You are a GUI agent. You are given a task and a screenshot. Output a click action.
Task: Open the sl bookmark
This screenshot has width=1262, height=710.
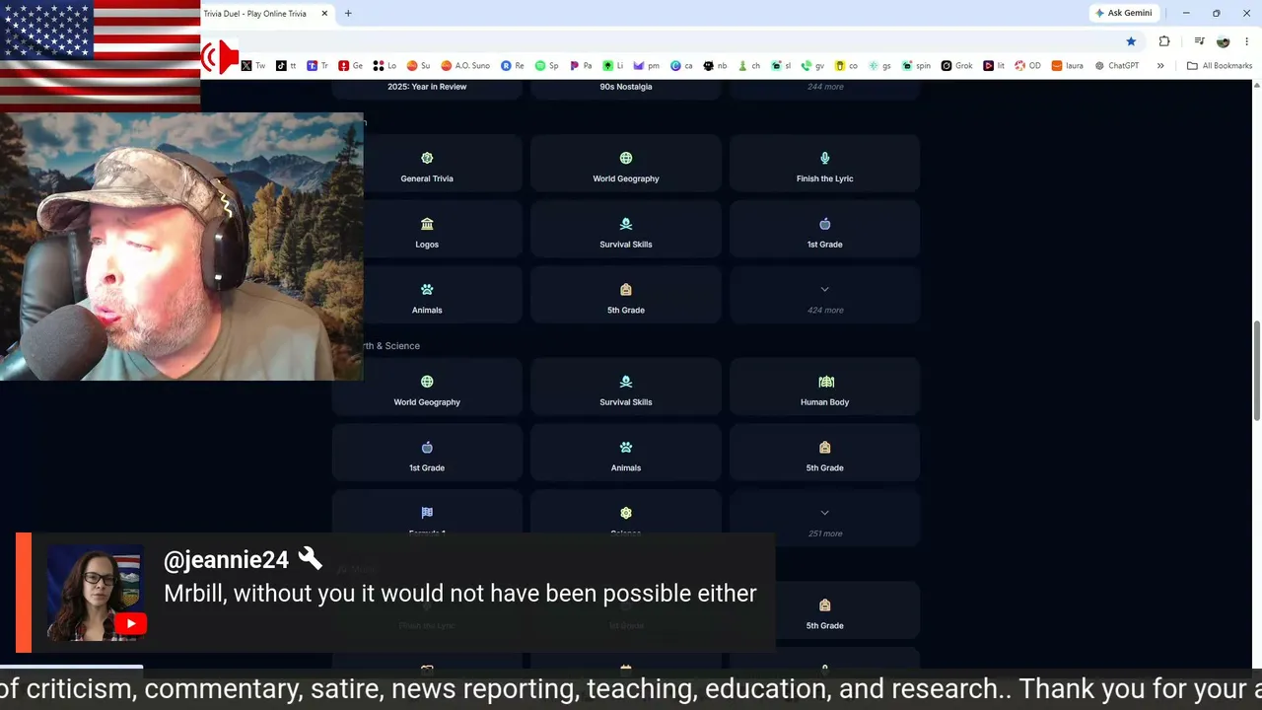pyautogui.click(x=781, y=66)
